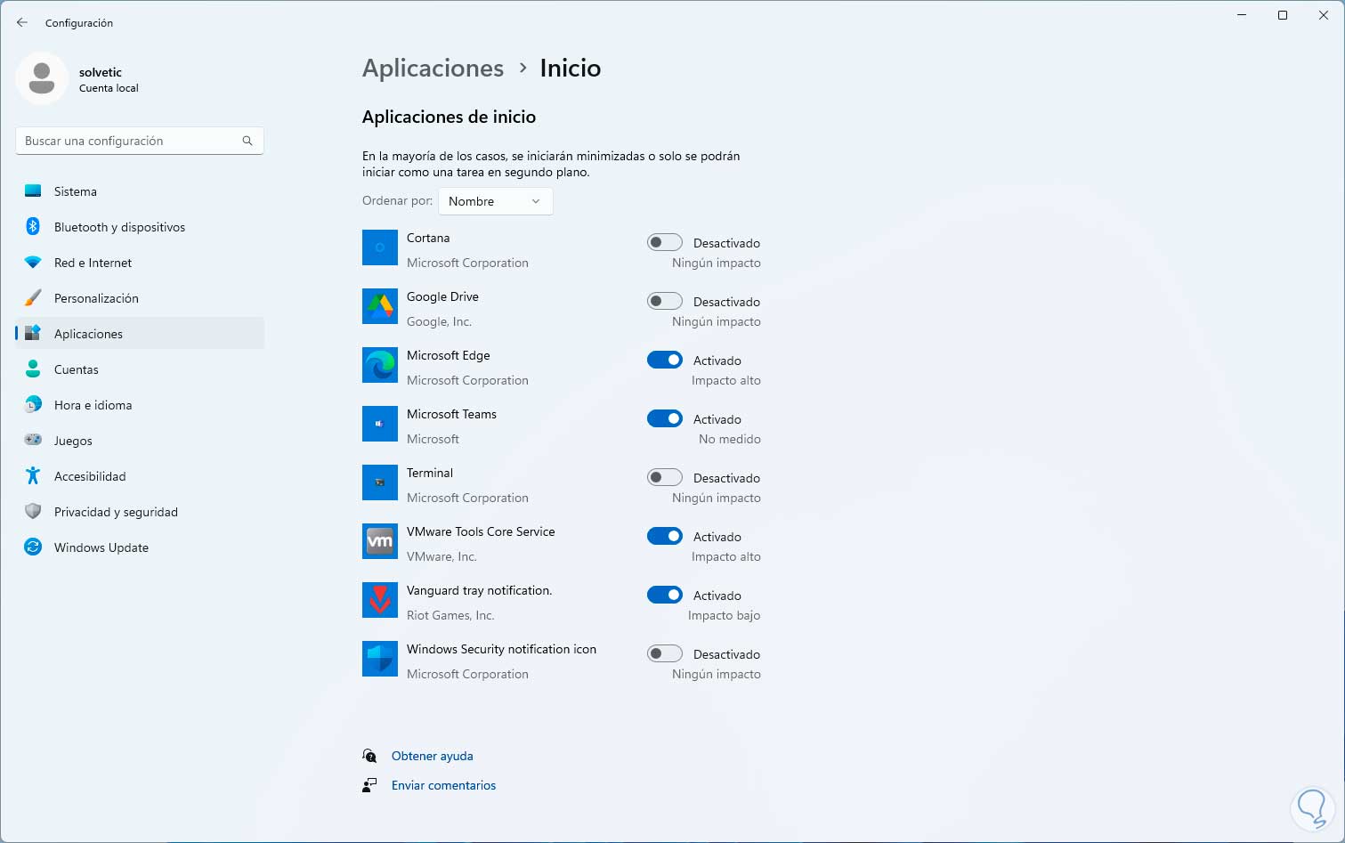Viewport: 1345px width, 843px height.
Task: Click the Enviar comentarios feedback icon
Action: (x=369, y=785)
